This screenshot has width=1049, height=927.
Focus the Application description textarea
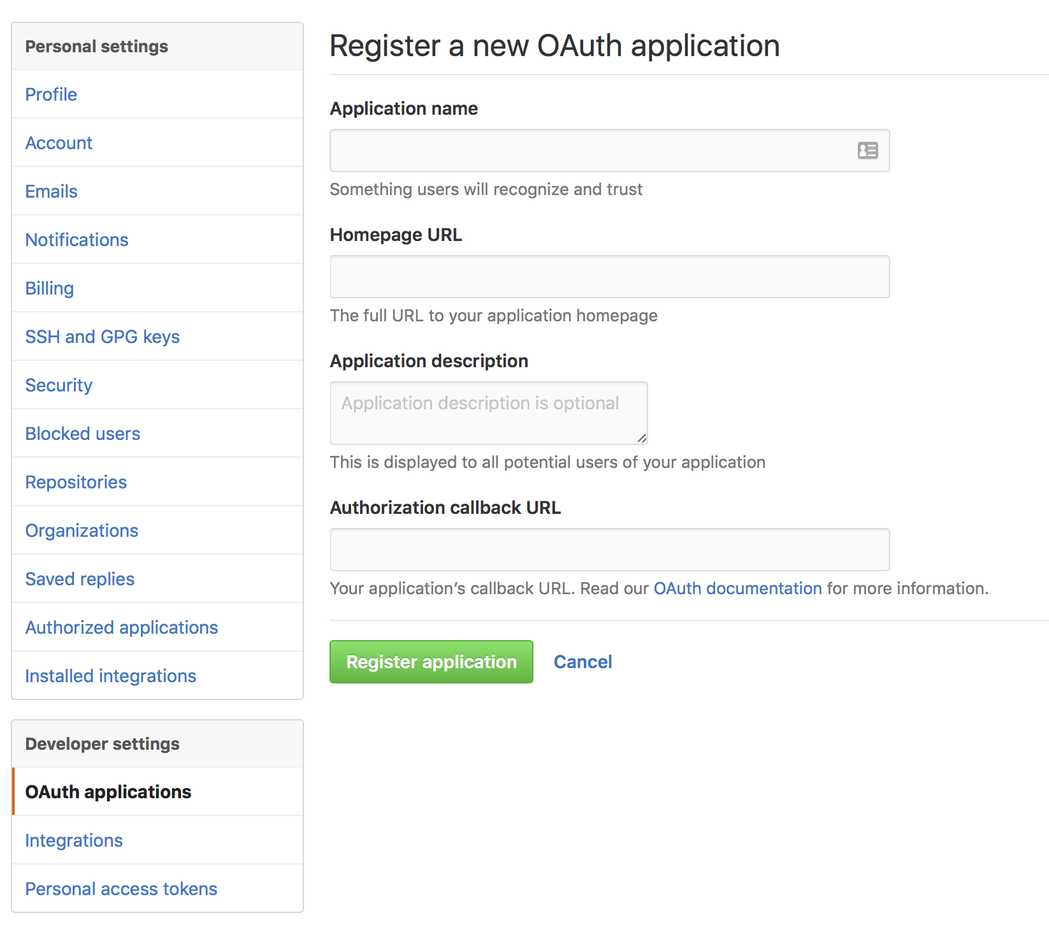(489, 413)
